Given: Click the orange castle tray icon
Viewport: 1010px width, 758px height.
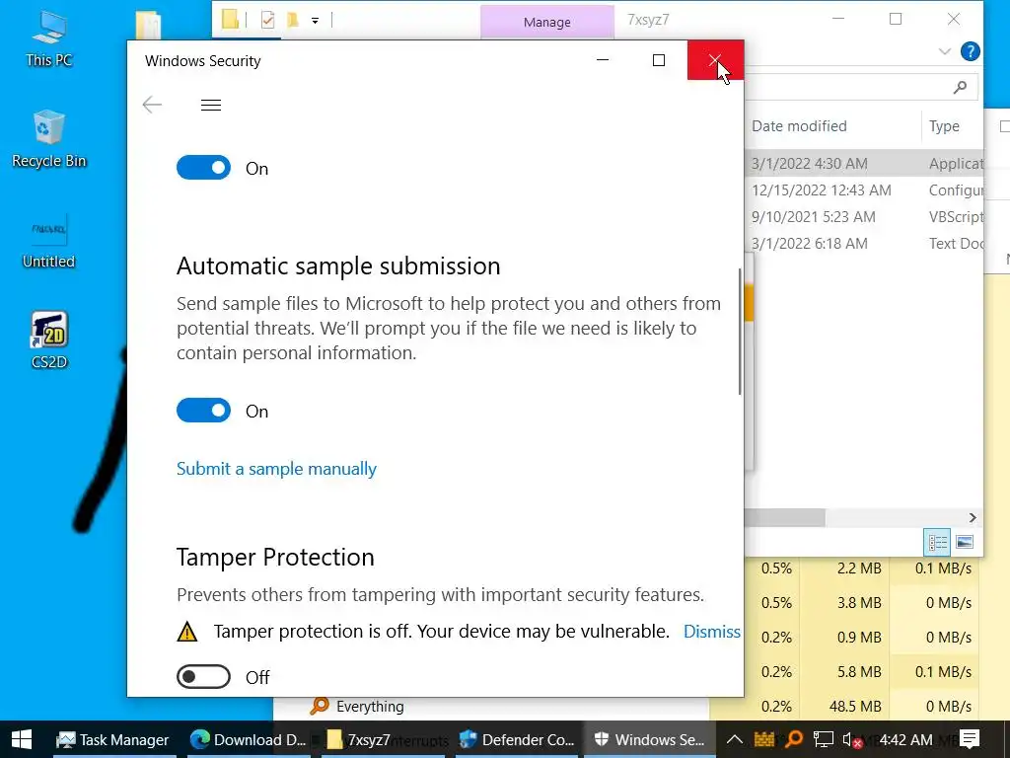Looking at the screenshot, I should [764, 738].
